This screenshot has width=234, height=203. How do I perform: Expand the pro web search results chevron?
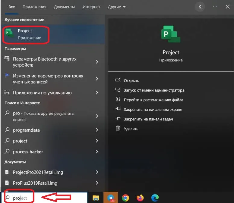coord(97,116)
